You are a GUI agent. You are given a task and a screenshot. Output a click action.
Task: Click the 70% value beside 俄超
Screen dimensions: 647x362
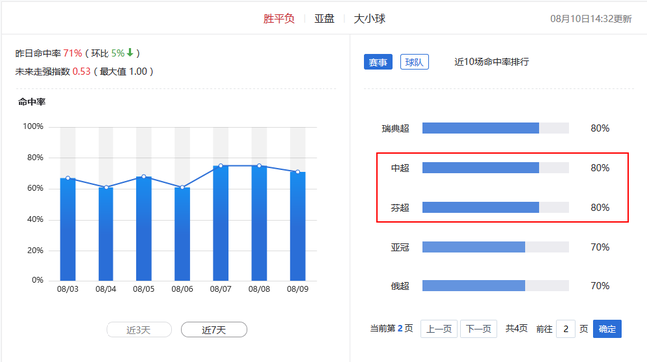(x=600, y=286)
